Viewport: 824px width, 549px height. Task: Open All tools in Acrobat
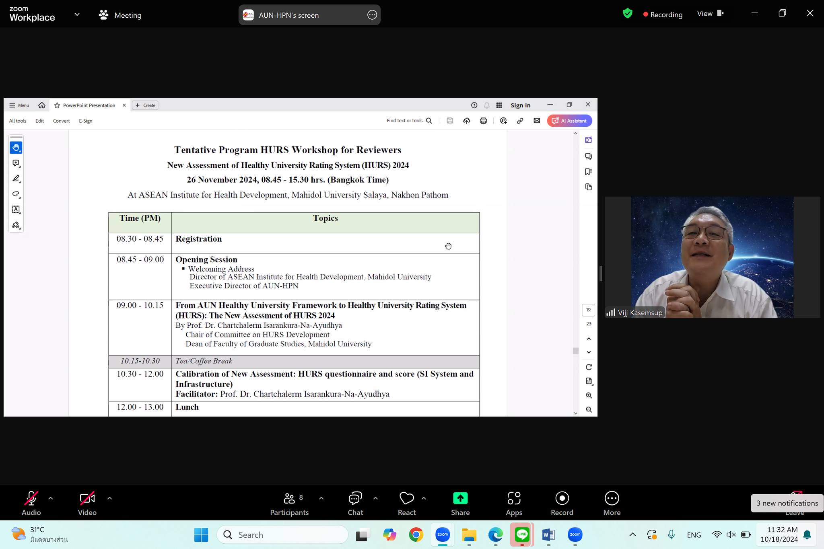18,121
